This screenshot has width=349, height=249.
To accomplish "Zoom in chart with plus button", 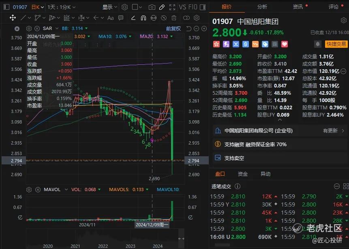I will click(204, 28).
